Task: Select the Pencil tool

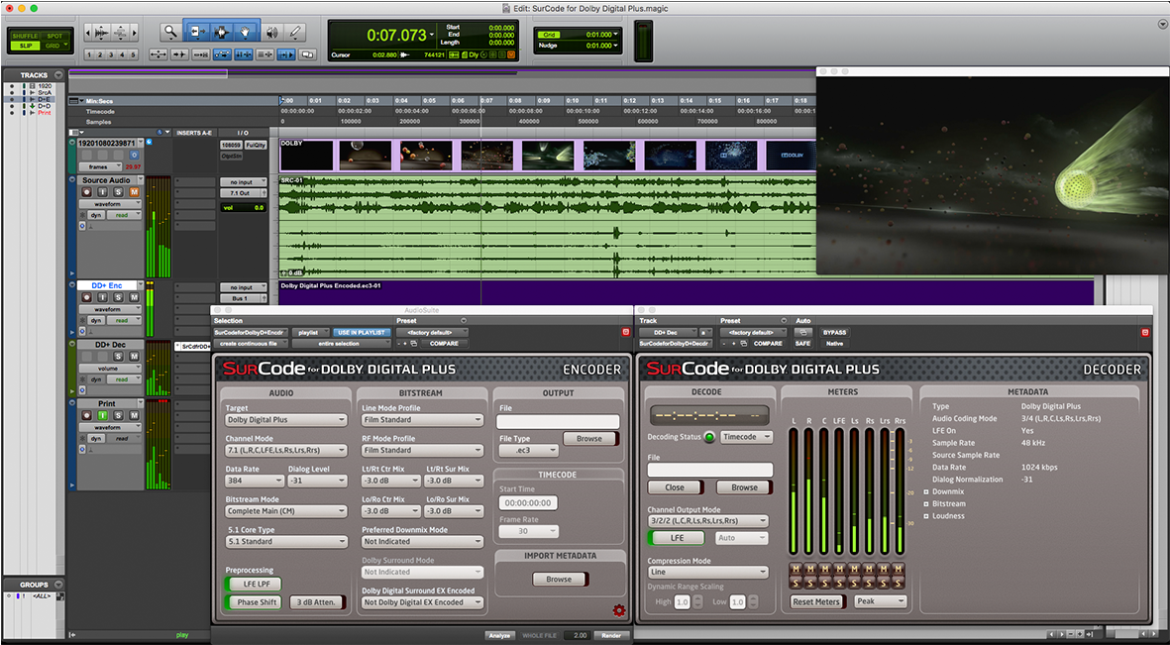Action: click(x=294, y=32)
